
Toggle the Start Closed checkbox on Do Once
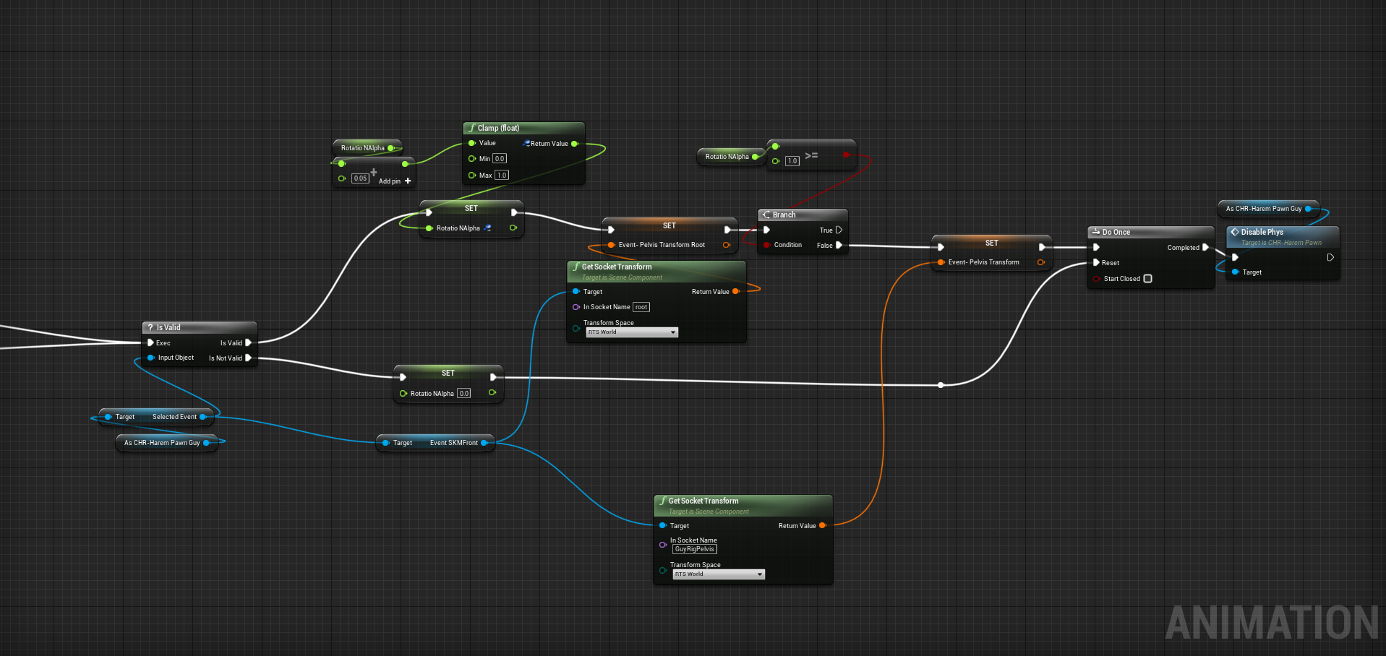click(x=1147, y=279)
